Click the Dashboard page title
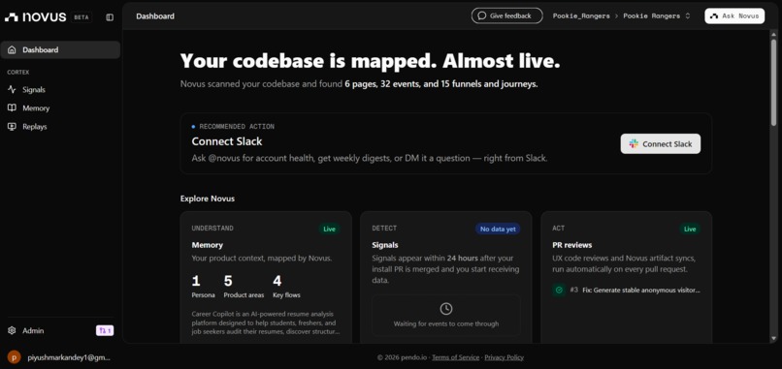 [155, 15]
